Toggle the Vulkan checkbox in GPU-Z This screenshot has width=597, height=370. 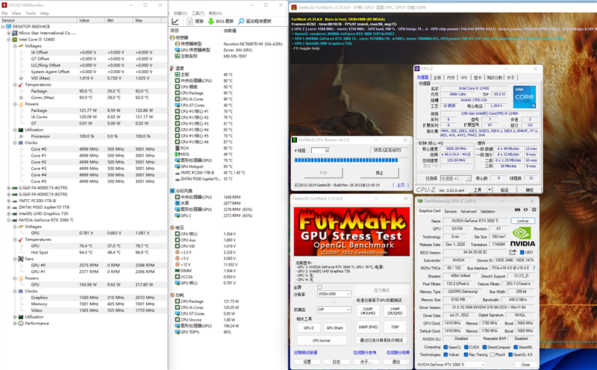click(446, 354)
